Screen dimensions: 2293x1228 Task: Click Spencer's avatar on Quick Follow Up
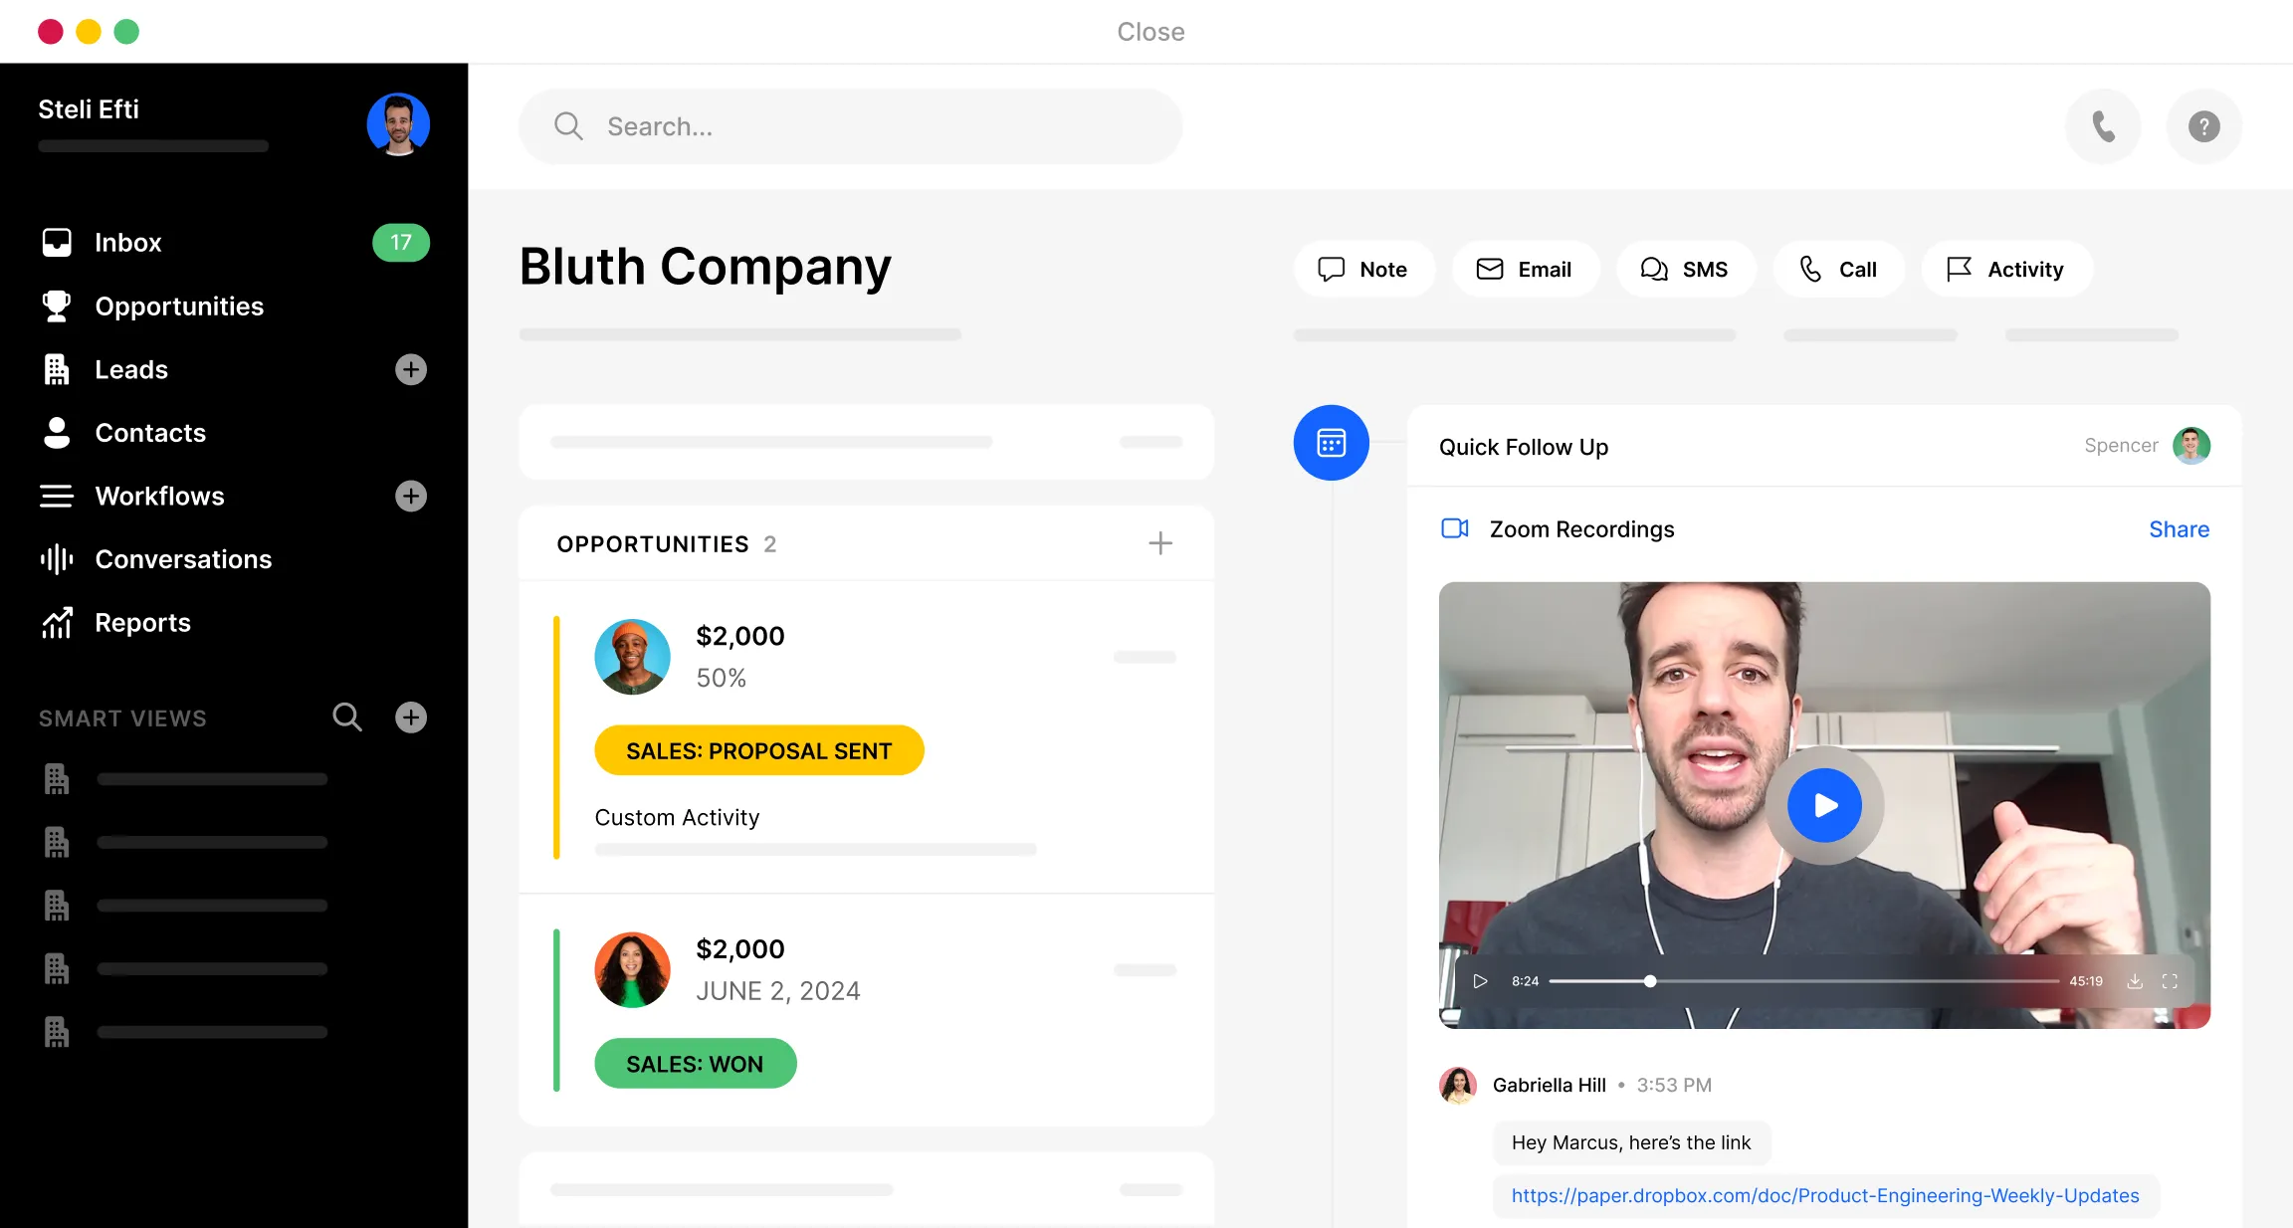(2191, 446)
